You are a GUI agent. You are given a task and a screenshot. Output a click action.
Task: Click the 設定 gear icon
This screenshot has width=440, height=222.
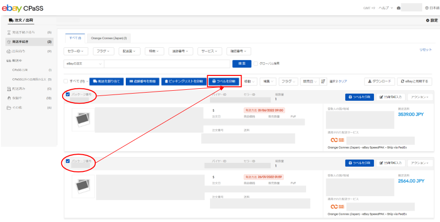tap(428, 21)
